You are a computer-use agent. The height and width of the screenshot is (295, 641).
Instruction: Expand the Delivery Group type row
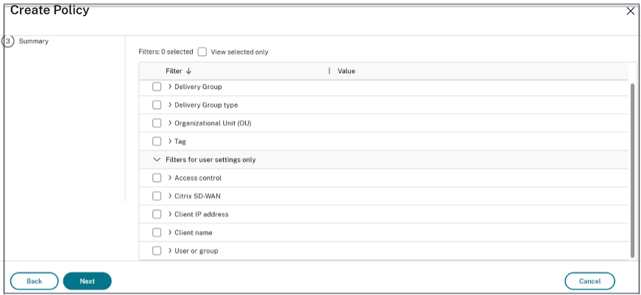pyautogui.click(x=170, y=105)
